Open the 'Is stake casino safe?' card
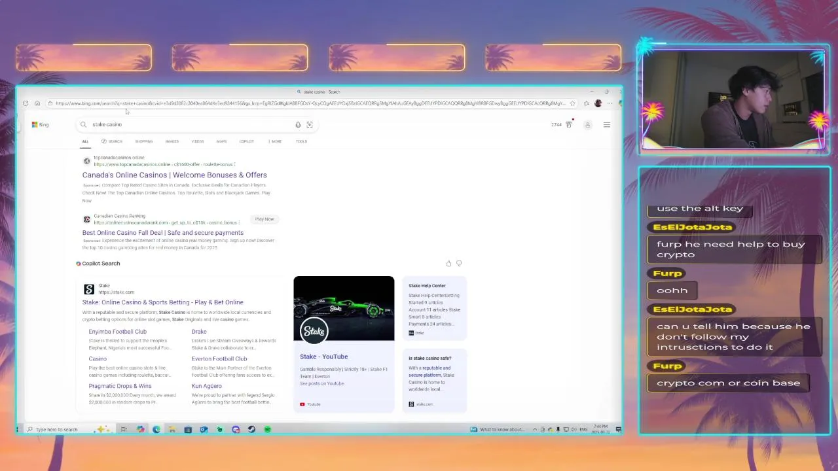 click(435, 381)
